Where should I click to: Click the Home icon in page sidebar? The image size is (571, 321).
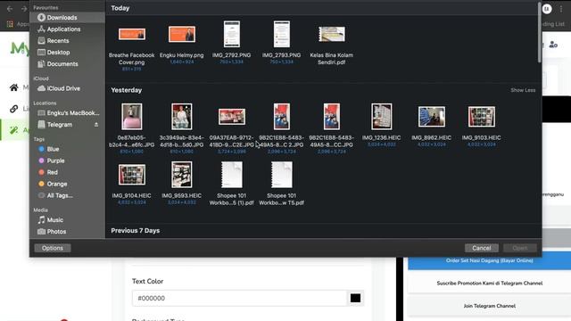pos(14,87)
